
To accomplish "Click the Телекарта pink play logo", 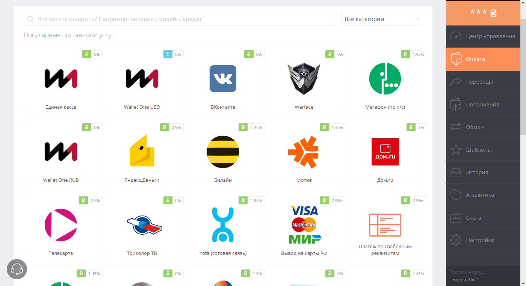I will click(61, 225).
